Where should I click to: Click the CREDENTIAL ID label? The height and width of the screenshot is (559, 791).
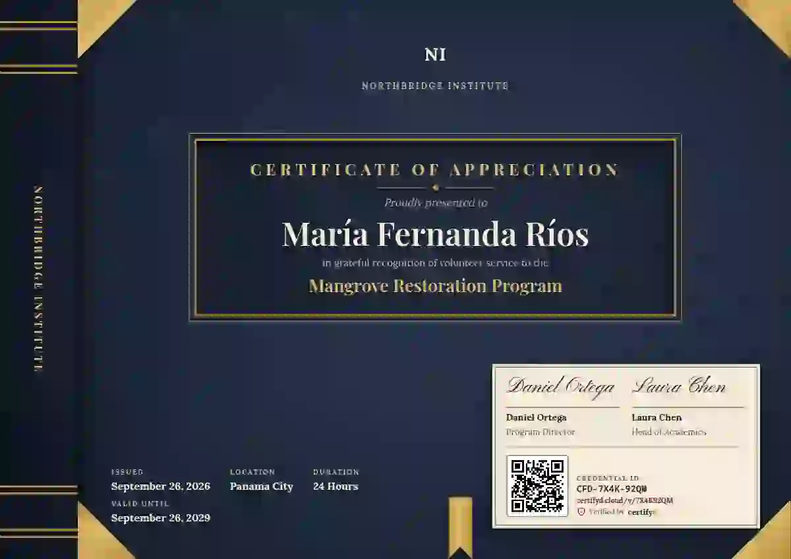[608, 478]
